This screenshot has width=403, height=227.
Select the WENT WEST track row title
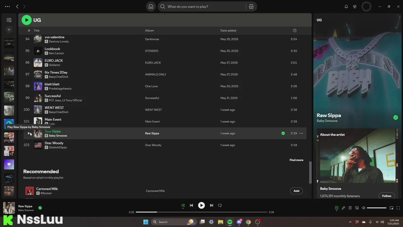pos(54,108)
